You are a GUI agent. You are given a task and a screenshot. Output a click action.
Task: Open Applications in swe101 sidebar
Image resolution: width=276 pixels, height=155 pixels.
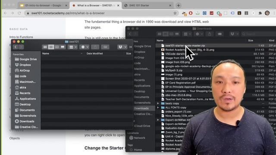pyautogui.click(x=25, y=99)
